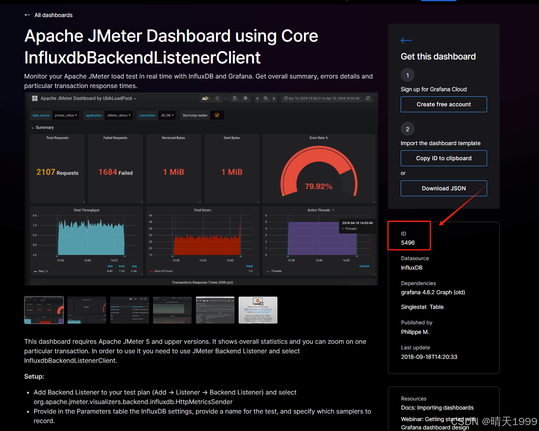The width and height of the screenshot is (539, 431).
Task: Click Total Errors panel title
Action: point(203,210)
